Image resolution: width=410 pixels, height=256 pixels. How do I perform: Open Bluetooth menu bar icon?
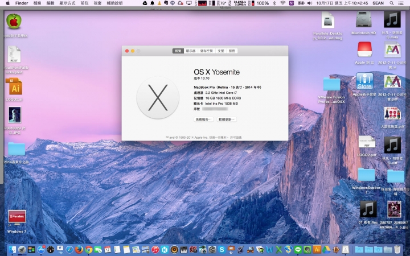click(274, 3)
